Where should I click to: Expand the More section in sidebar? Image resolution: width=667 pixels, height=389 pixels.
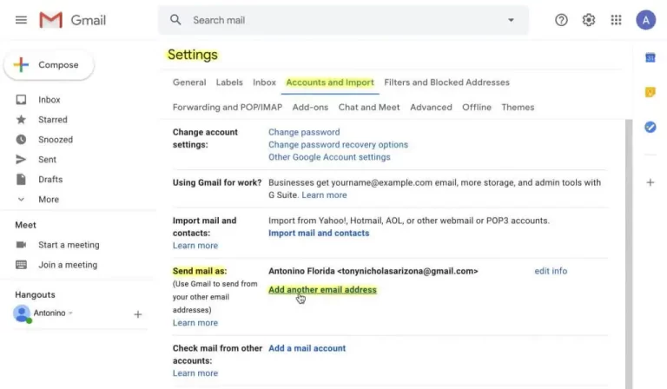(48, 199)
